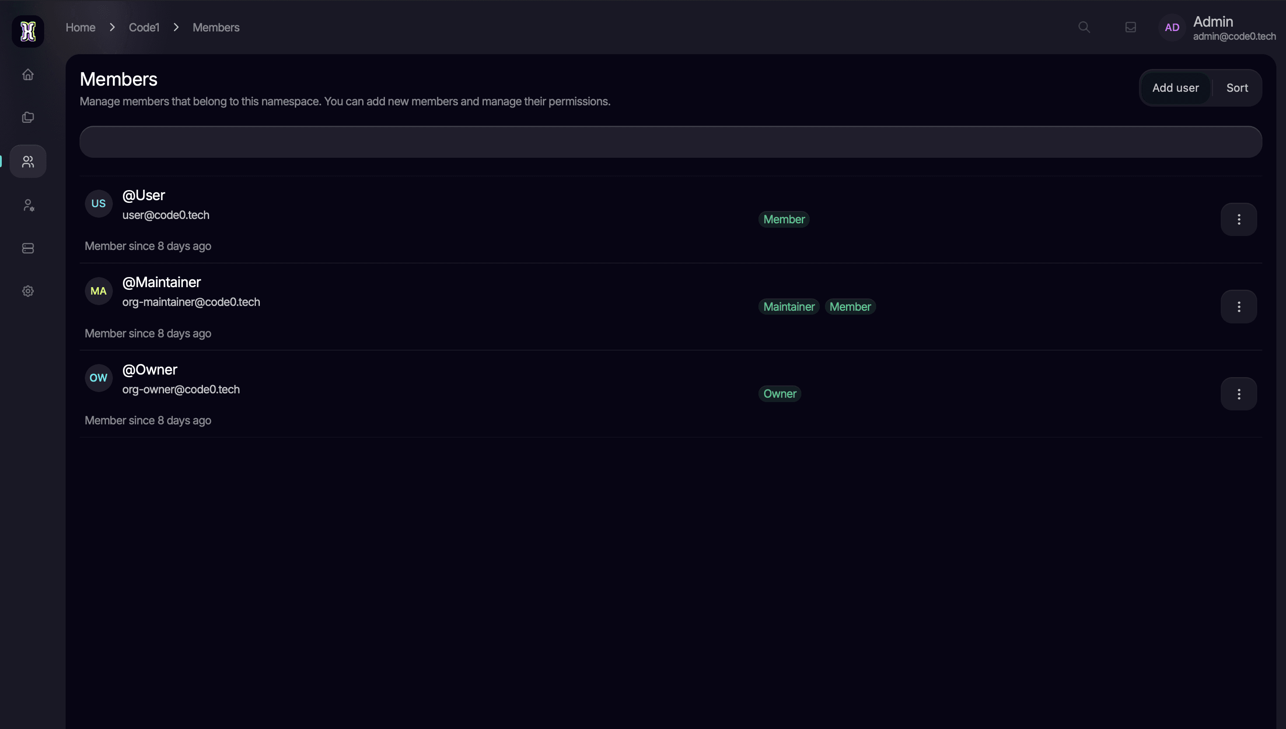Select the database storage icon in sidebar
Viewport: 1286px width, 729px height.
[28, 248]
